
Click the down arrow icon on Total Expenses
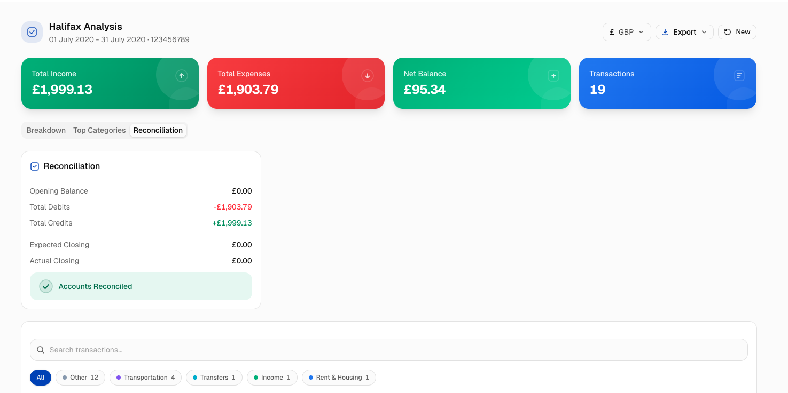point(368,76)
